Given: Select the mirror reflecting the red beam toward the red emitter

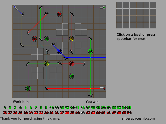Looking at the screenshot, I should [47, 88].
